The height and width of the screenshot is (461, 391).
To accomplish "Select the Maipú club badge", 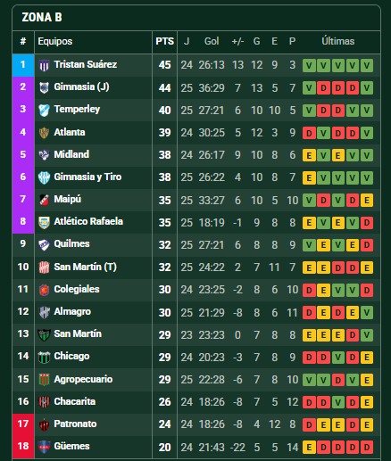I will click(x=44, y=200).
